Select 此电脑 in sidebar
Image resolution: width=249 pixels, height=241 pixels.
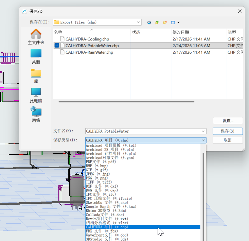pyautogui.click(x=36, y=96)
